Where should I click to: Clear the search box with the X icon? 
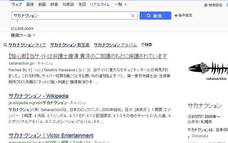click(132, 15)
